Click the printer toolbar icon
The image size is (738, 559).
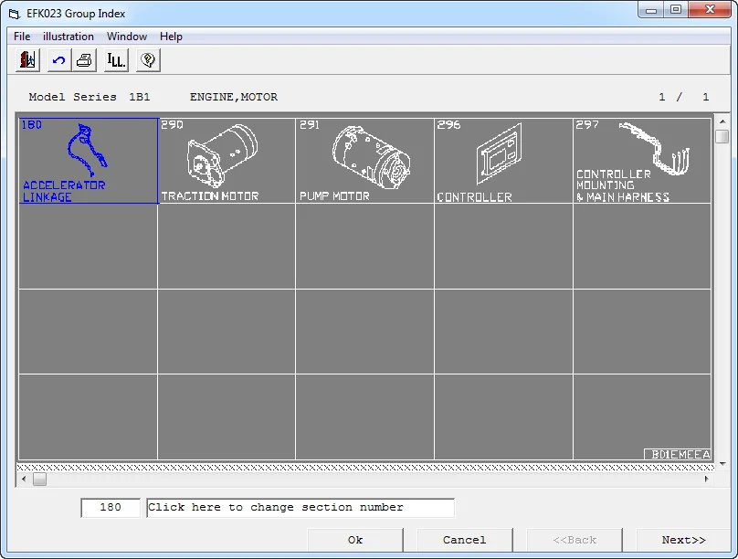pos(84,60)
